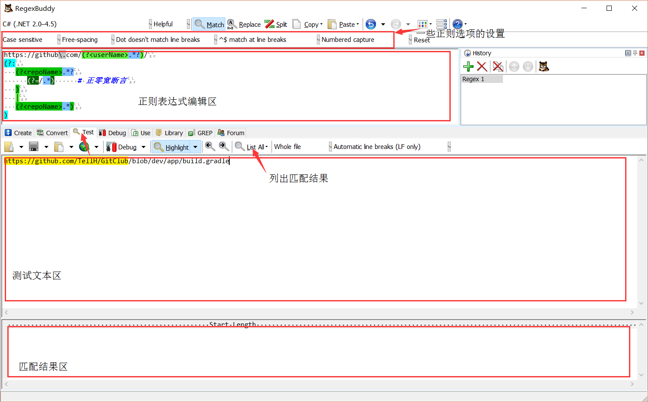Jump to previous match magnifier icon

[210, 147]
